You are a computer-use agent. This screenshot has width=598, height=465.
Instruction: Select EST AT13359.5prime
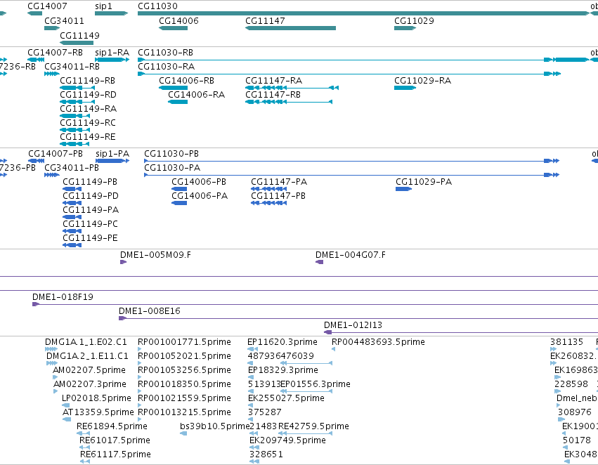[67, 419]
